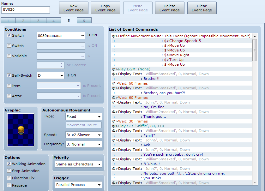Click the character sprite graphic preview
The image size is (265, 191).
(21, 131)
